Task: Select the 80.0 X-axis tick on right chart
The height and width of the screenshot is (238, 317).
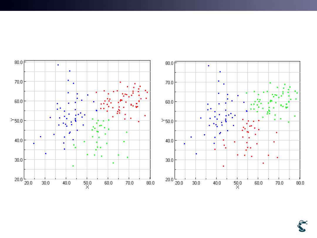Action: (x=300, y=183)
